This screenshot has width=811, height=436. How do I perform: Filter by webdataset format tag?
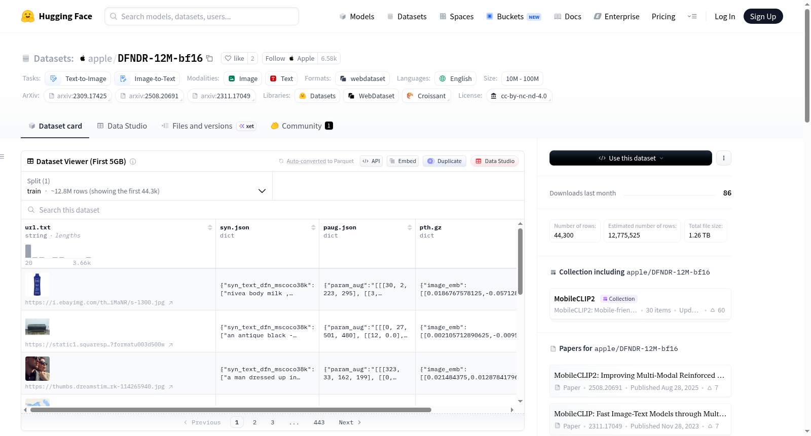[362, 78]
